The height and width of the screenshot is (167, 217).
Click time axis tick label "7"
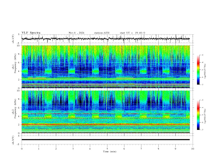tap(141, 149)
